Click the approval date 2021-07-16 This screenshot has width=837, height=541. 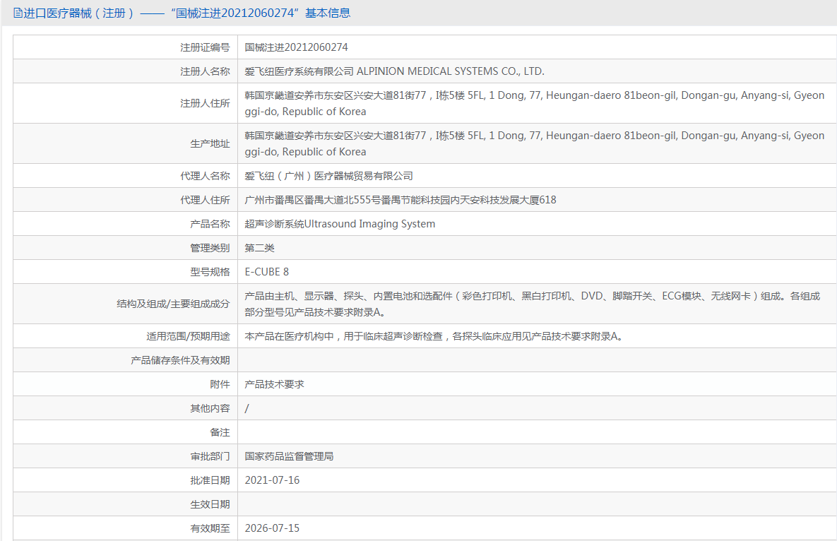click(272, 480)
